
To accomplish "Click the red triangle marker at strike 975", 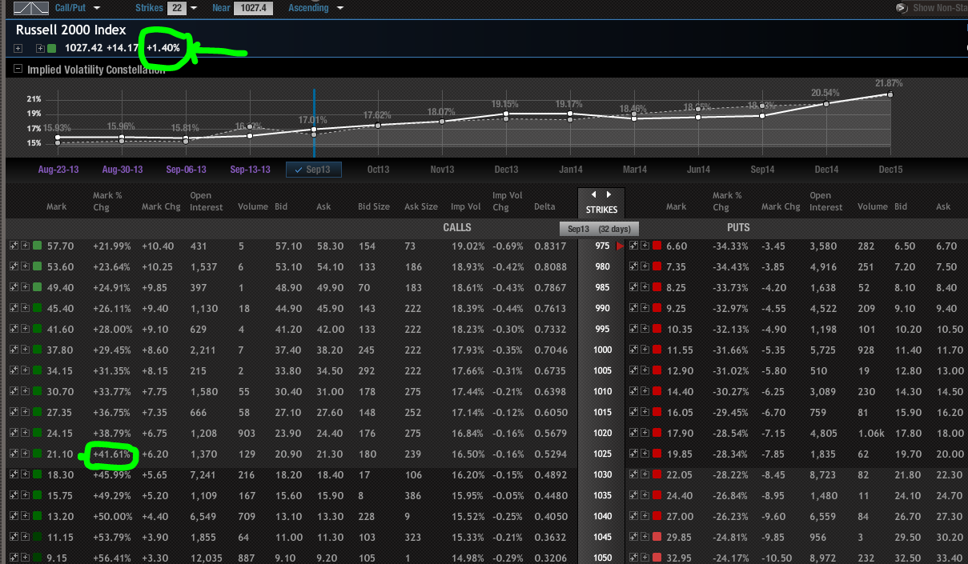I will (x=620, y=246).
